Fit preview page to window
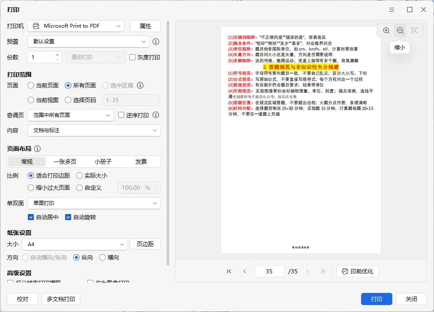434x312 pixels. pyautogui.click(x=414, y=30)
